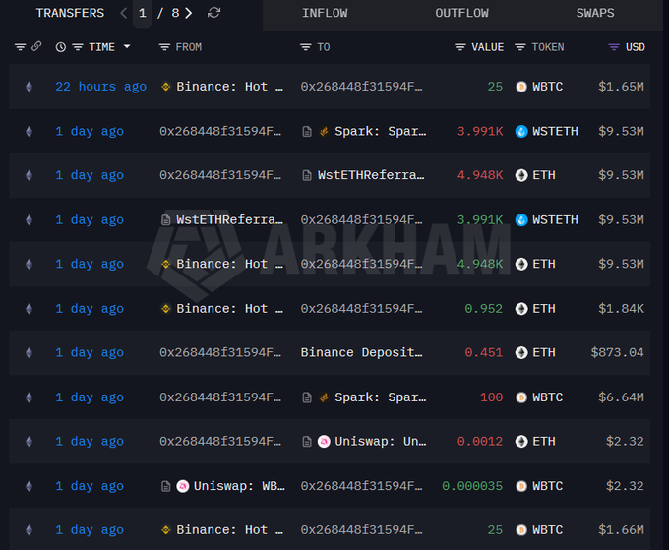The height and width of the screenshot is (550, 669).
Task: Click Binance icon in the $1.66M WBTC row
Action: click(166, 530)
